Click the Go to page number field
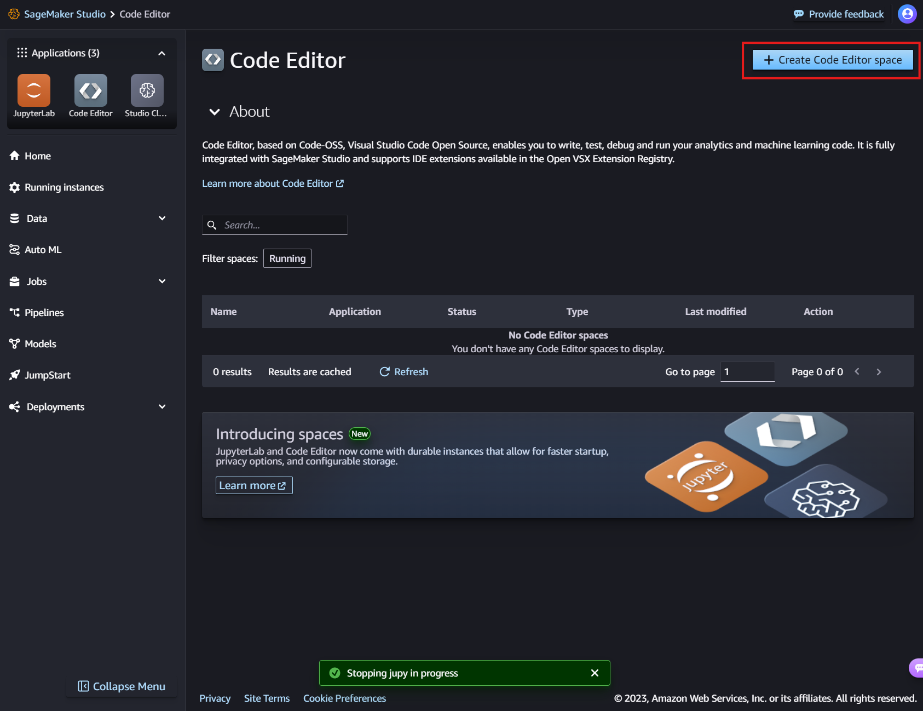 (747, 372)
